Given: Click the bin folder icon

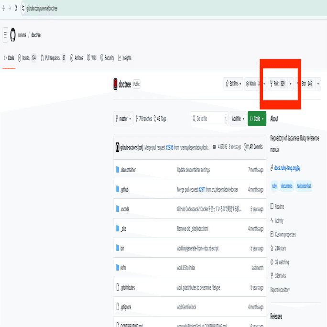Looking at the screenshot, I should [118, 248].
